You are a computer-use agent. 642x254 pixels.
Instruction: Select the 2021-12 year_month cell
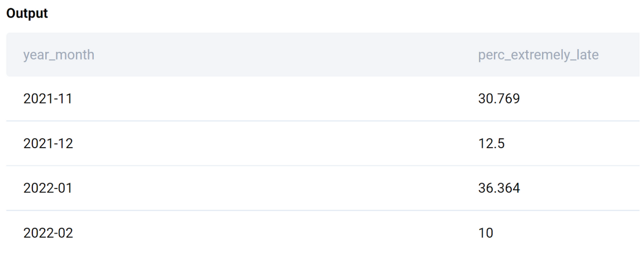tap(48, 143)
